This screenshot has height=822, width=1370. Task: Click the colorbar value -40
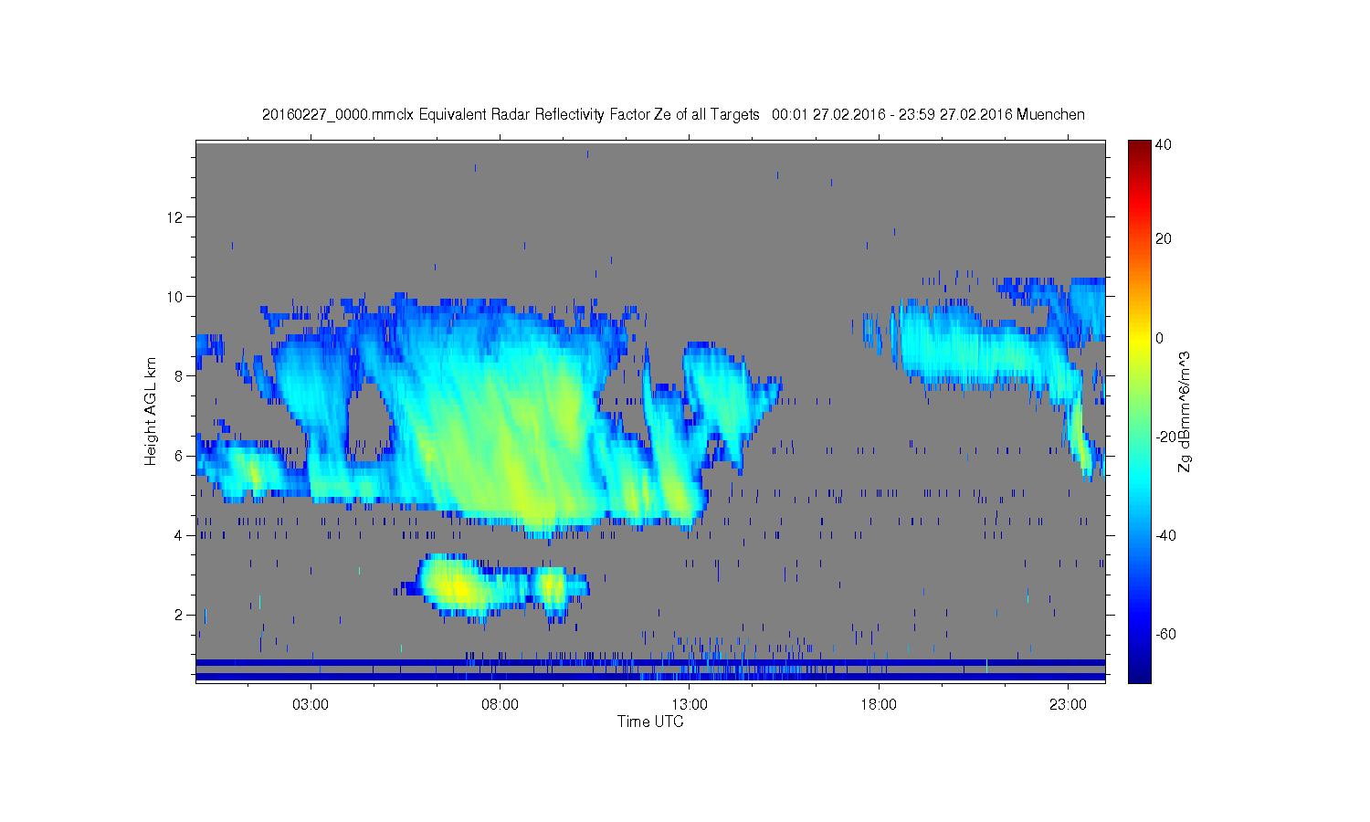point(1165,535)
